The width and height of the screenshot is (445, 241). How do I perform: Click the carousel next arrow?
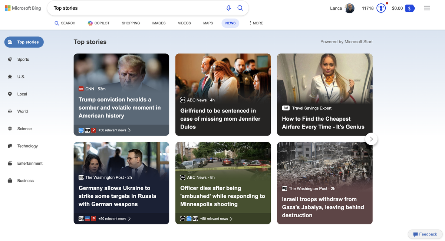click(371, 139)
